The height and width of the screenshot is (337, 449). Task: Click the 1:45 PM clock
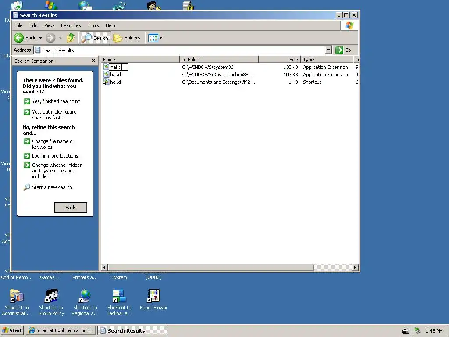tap(434, 331)
